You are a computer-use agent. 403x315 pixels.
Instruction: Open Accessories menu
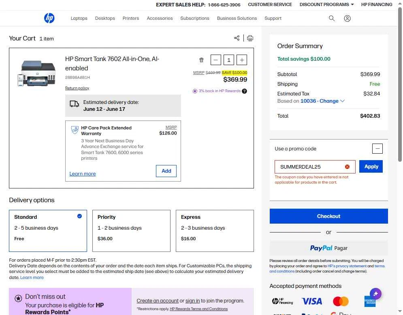[160, 18]
